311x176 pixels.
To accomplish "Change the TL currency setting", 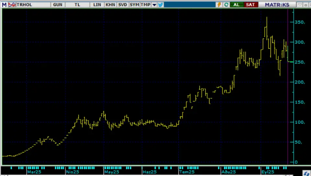I will coord(77,5).
